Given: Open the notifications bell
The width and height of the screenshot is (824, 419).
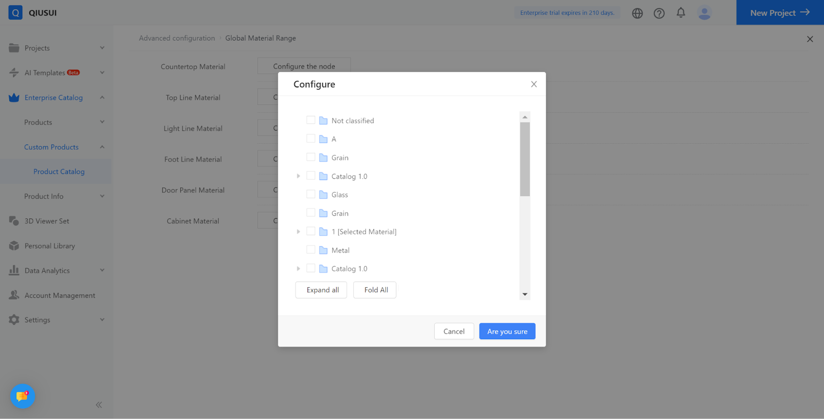Looking at the screenshot, I should (681, 12).
